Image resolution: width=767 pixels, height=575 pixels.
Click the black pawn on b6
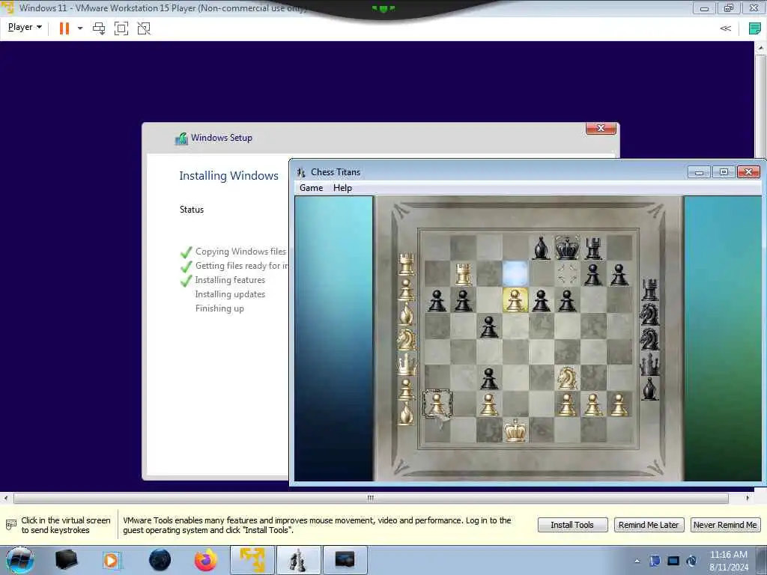(x=463, y=301)
